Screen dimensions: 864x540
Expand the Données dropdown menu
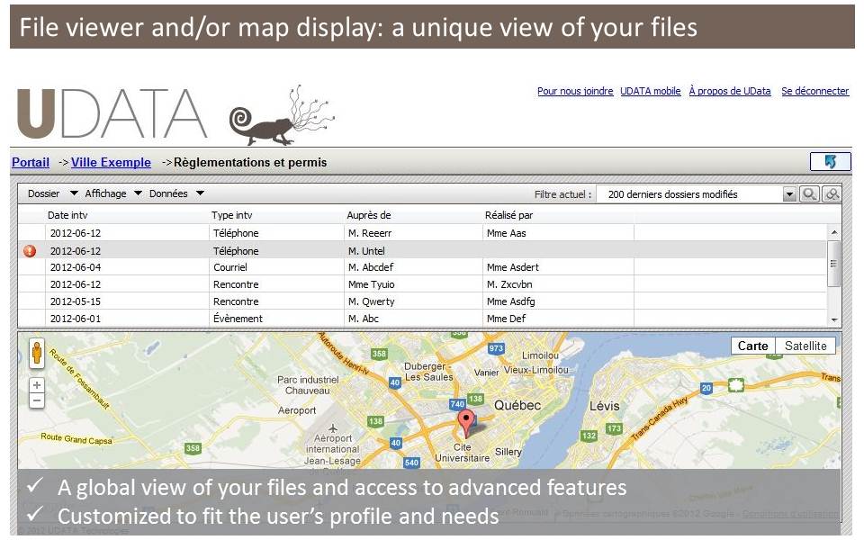click(176, 193)
